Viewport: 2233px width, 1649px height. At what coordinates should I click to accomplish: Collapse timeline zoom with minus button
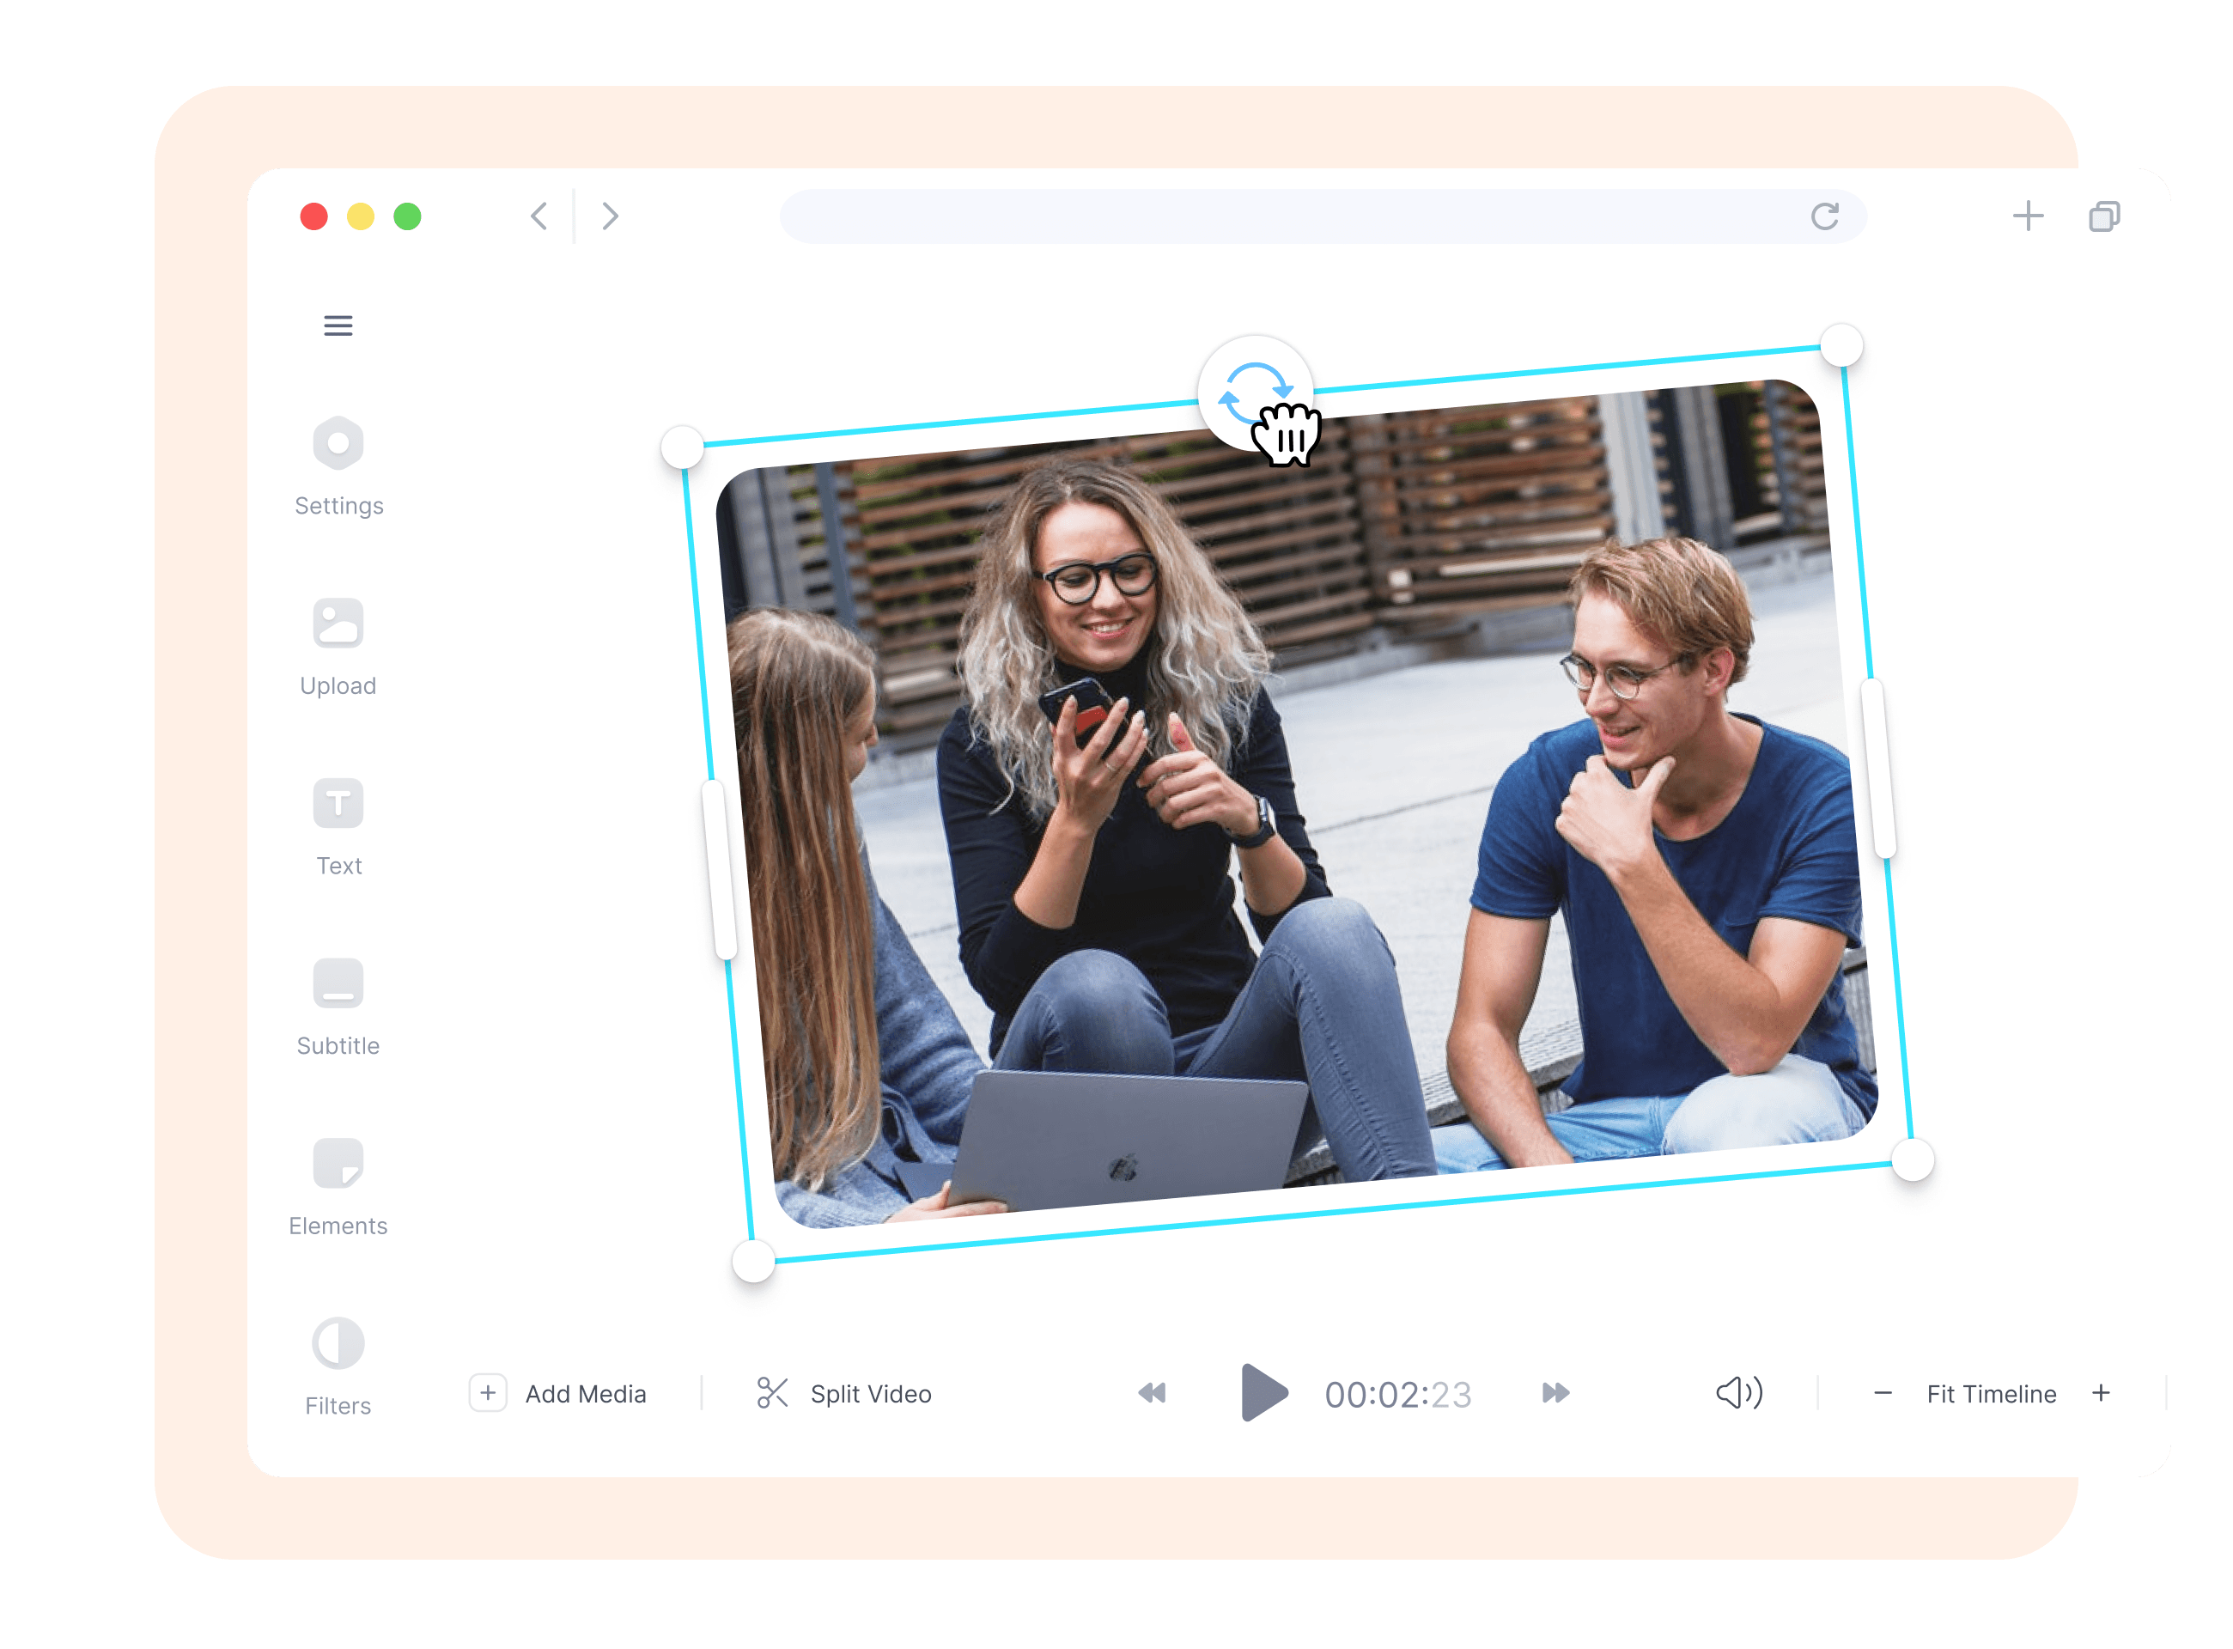(1883, 1394)
